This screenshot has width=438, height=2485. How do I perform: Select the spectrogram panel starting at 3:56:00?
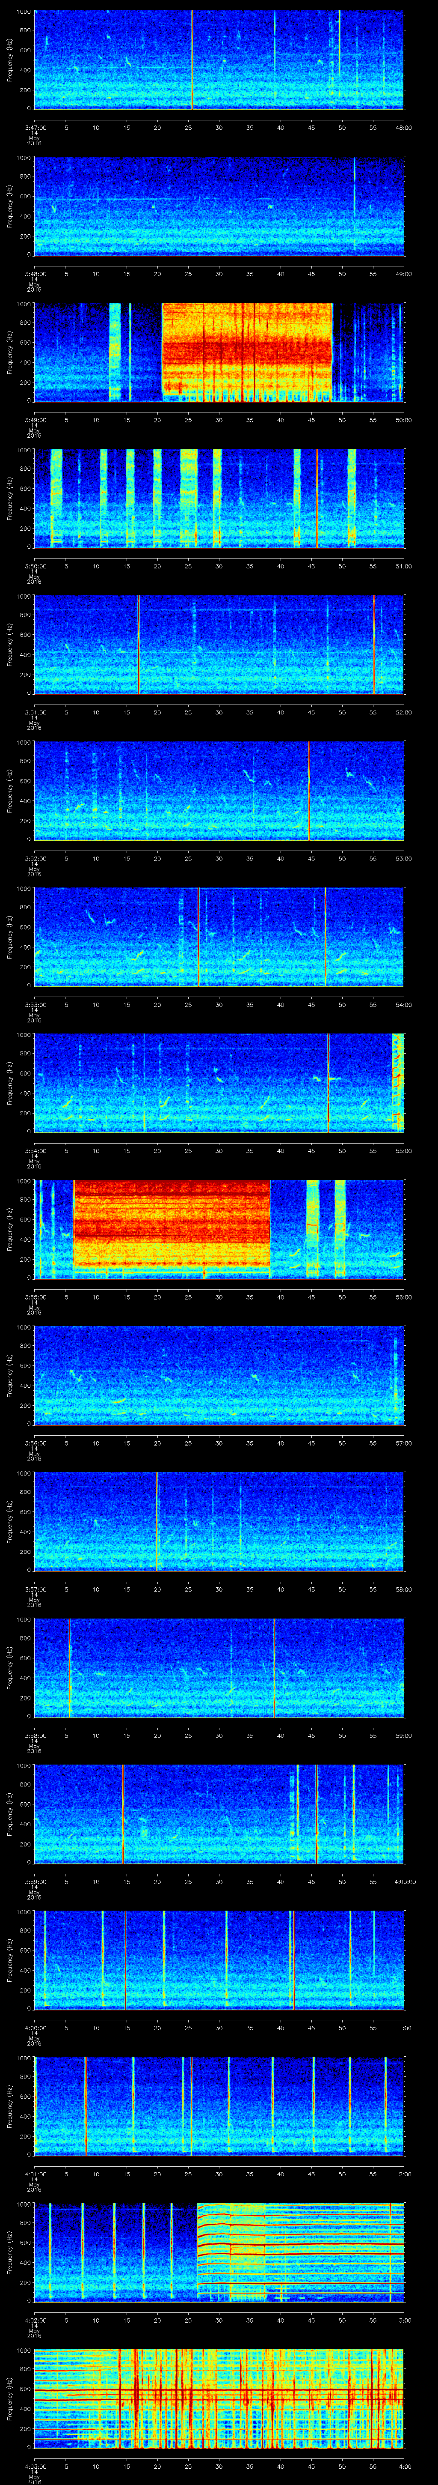click(219, 1376)
